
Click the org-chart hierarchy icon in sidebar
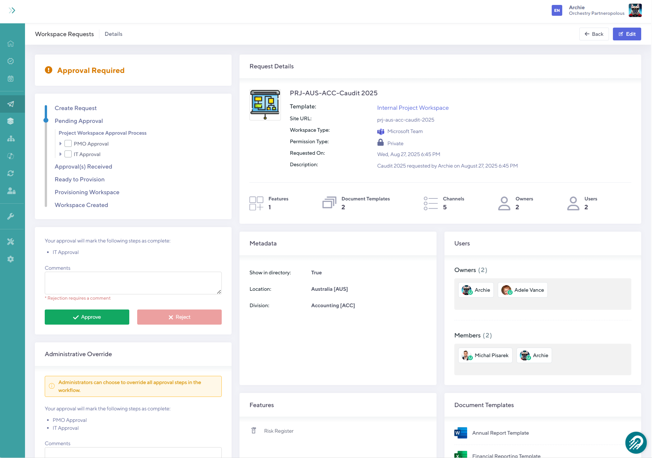pyautogui.click(x=11, y=138)
